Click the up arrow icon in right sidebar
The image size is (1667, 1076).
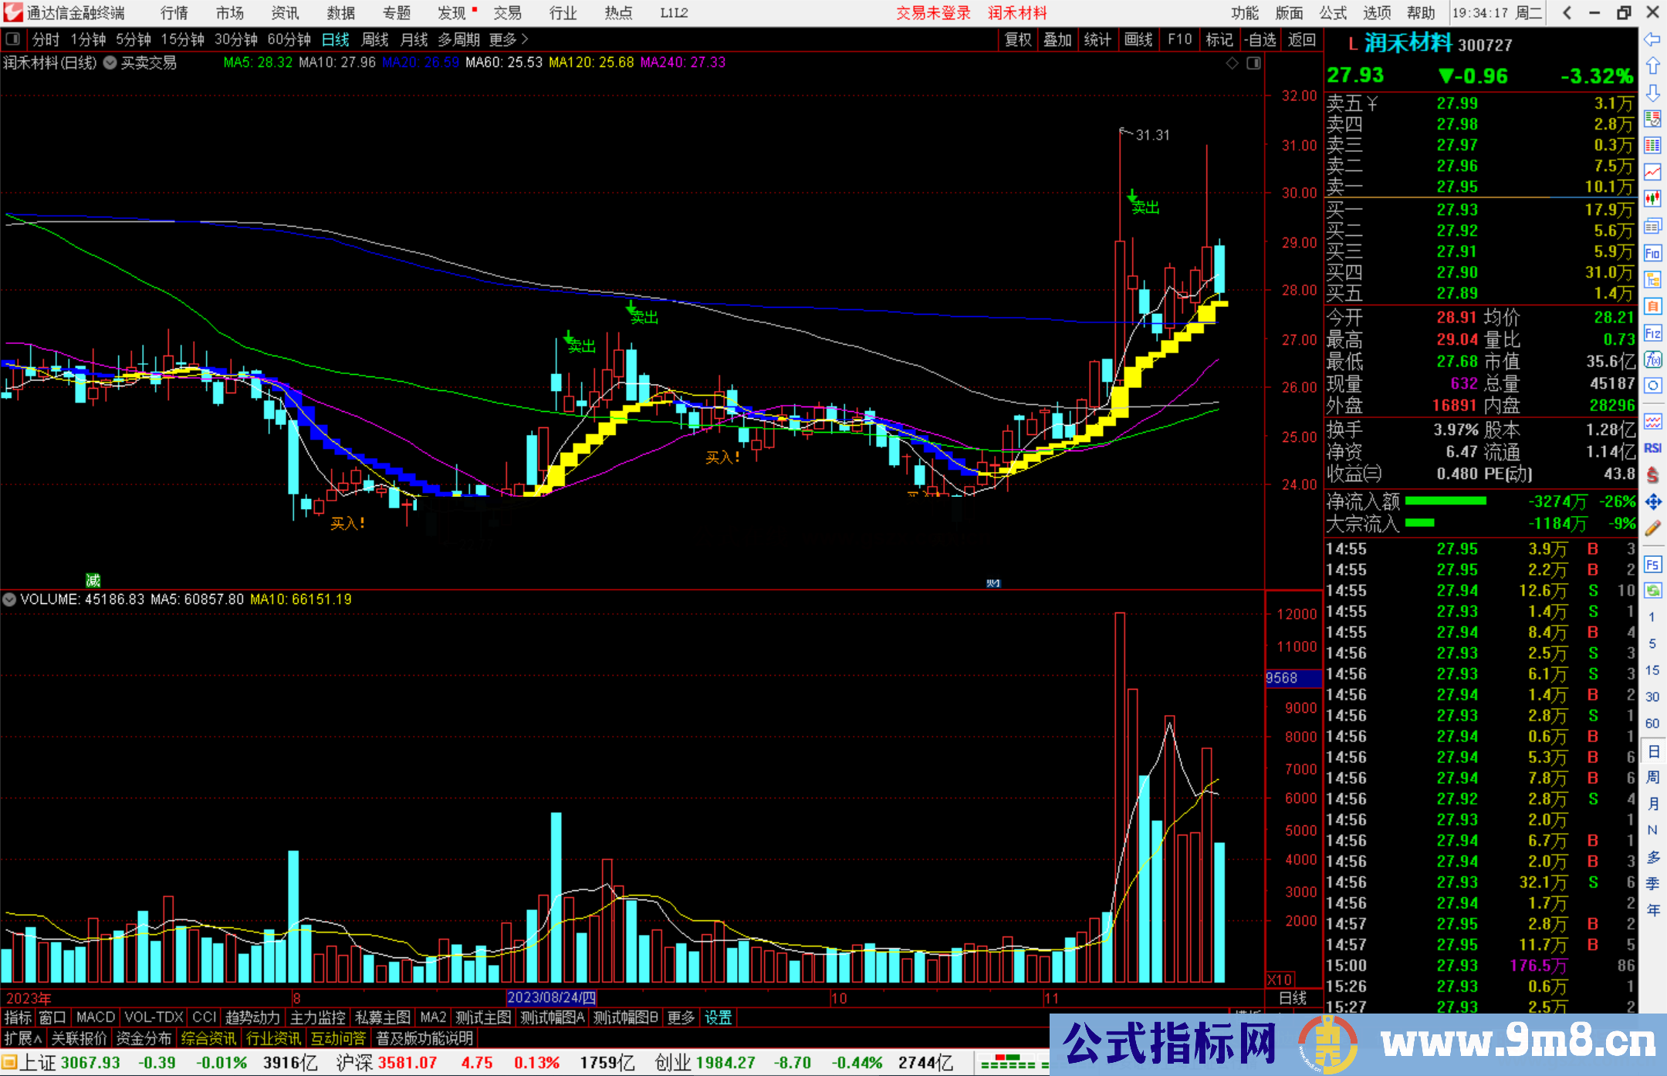[1652, 66]
